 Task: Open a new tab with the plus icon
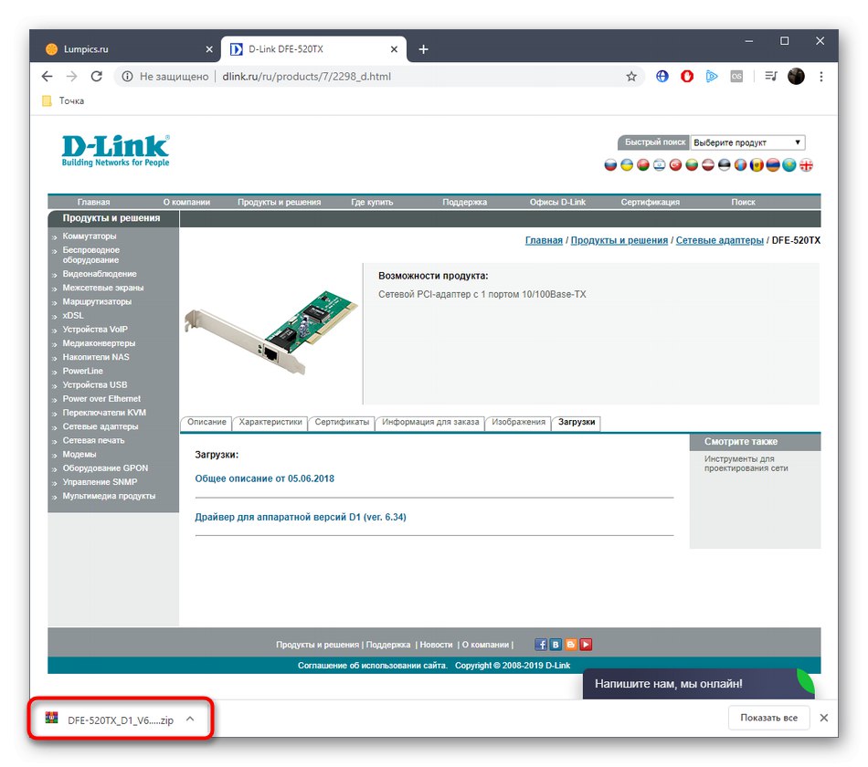point(423,49)
